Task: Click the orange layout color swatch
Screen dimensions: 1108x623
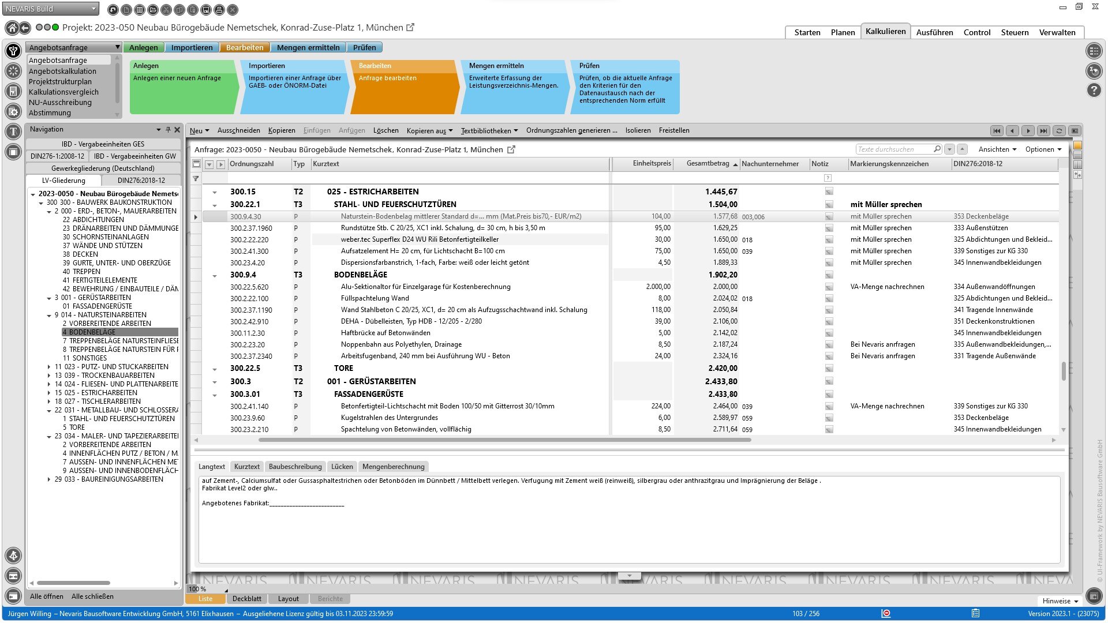Action: [1077, 145]
